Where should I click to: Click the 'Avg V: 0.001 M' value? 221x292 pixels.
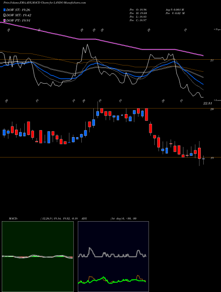pos(175,10)
